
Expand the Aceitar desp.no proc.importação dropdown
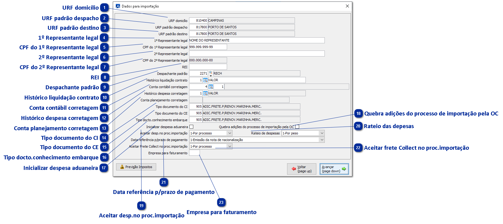click(x=230, y=133)
